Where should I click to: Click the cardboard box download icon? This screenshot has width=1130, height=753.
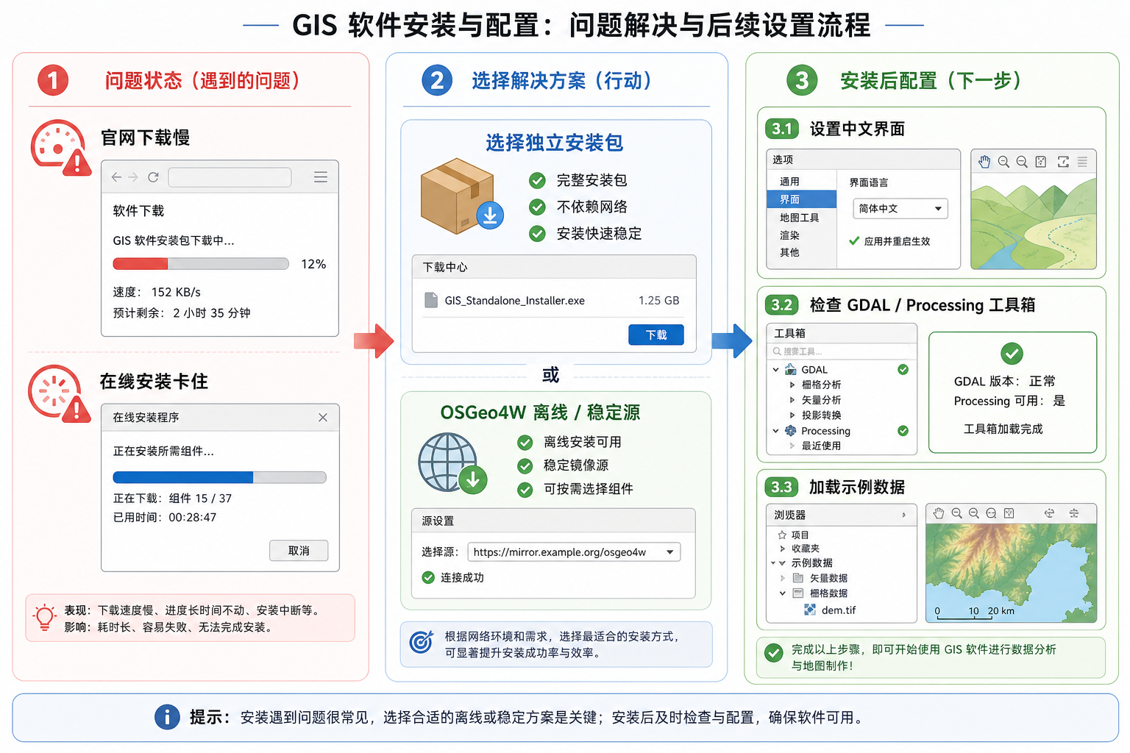461,196
